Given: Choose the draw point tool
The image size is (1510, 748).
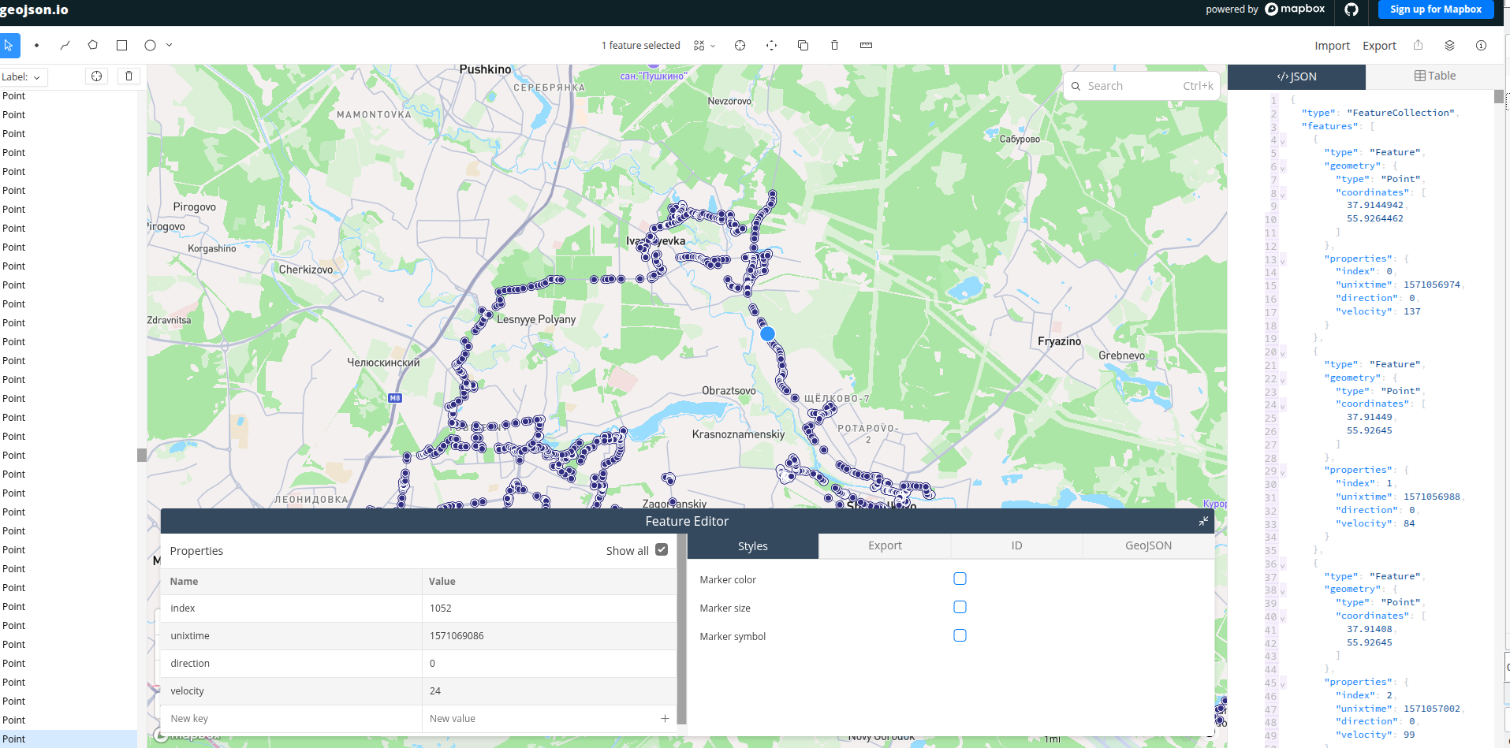Looking at the screenshot, I should 36,46.
